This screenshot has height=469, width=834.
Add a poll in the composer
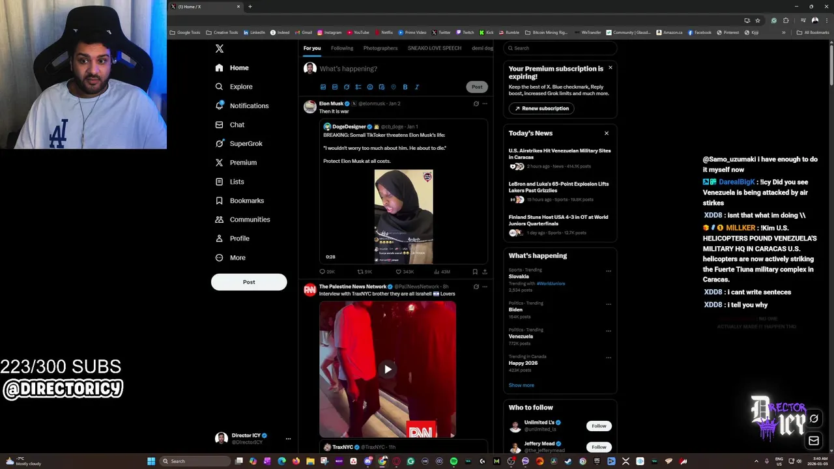pyautogui.click(x=358, y=87)
